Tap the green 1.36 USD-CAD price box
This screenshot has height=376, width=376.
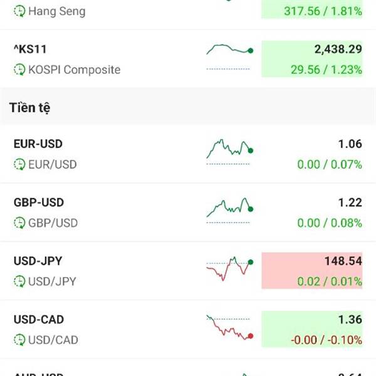[311, 329]
